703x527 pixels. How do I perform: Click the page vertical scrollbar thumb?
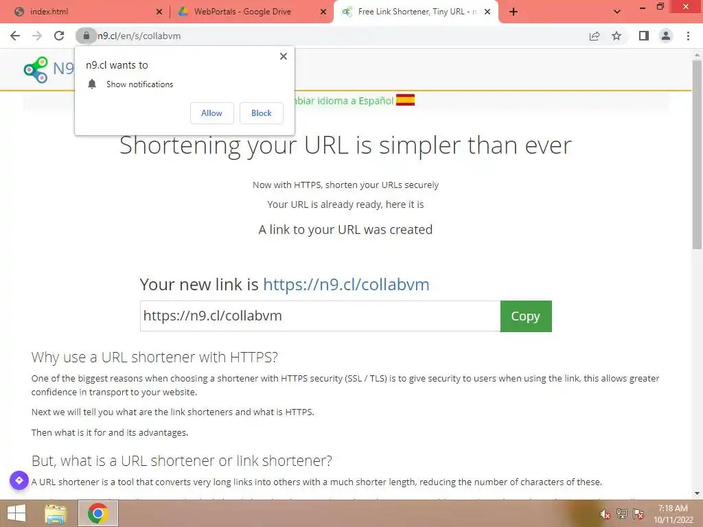pyautogui.click(x=697, y=154)
